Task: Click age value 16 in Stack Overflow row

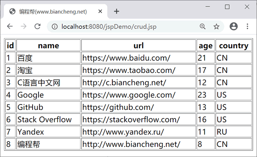Action: coord(206,119)
